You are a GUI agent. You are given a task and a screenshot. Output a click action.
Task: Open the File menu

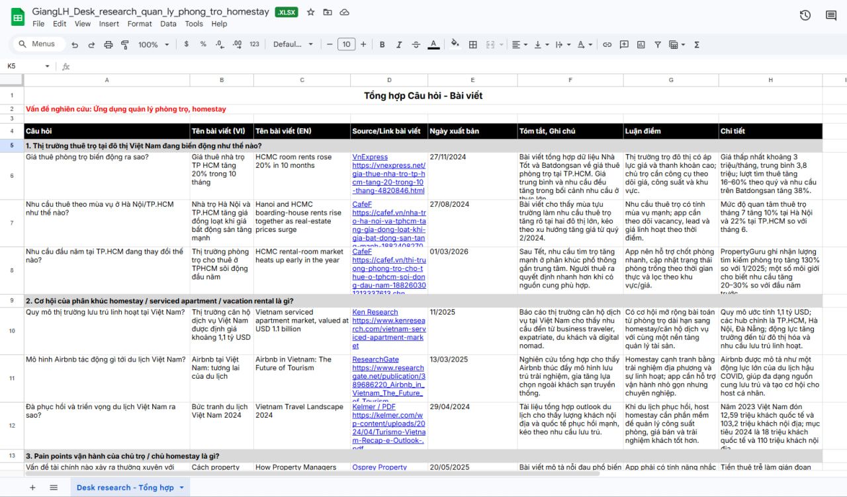point(38,24)
